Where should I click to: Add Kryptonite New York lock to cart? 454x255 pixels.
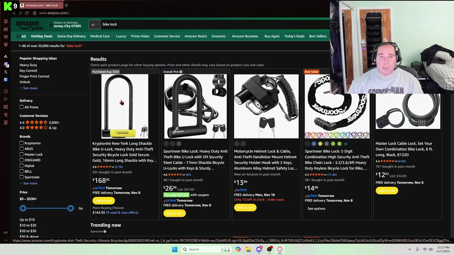104,200
